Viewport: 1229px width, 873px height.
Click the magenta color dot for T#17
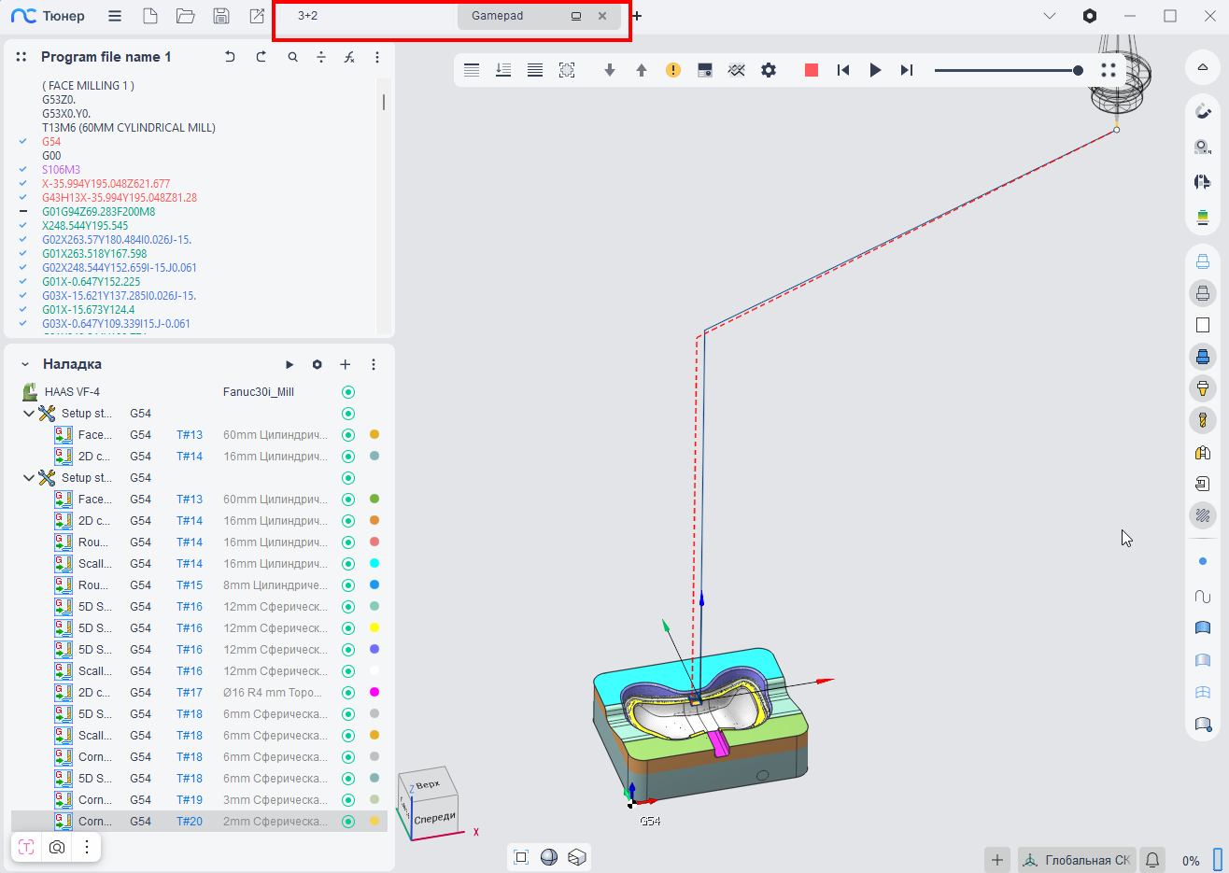374,693
